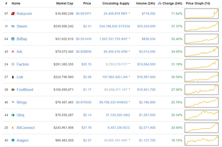
Task: Click Rubycoin change value 71.64%
Action: point(177,13)
